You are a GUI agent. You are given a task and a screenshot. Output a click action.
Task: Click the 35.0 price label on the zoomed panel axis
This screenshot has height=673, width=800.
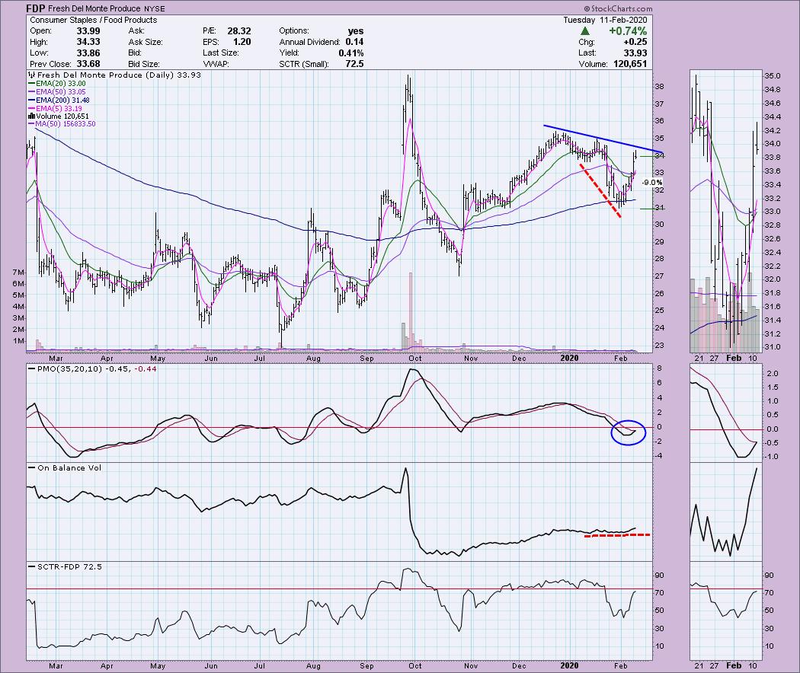point(772,76)
